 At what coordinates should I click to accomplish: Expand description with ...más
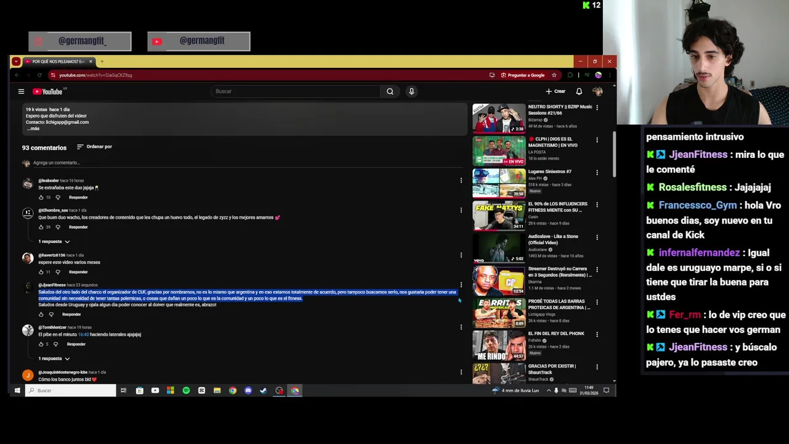[x=33, y=128]
